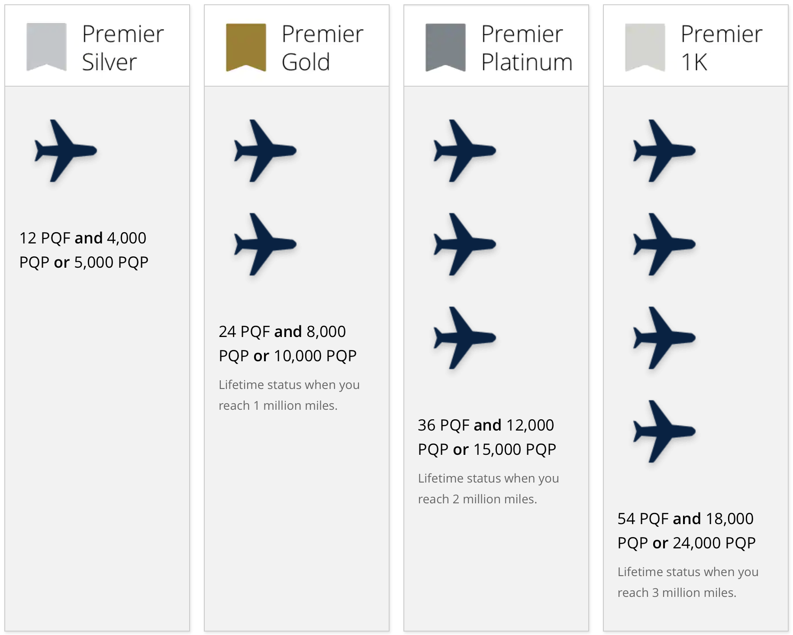Click the top airplane icon in 1K column
This screenshot has height=635, width=793.
(x=664, y=151)
